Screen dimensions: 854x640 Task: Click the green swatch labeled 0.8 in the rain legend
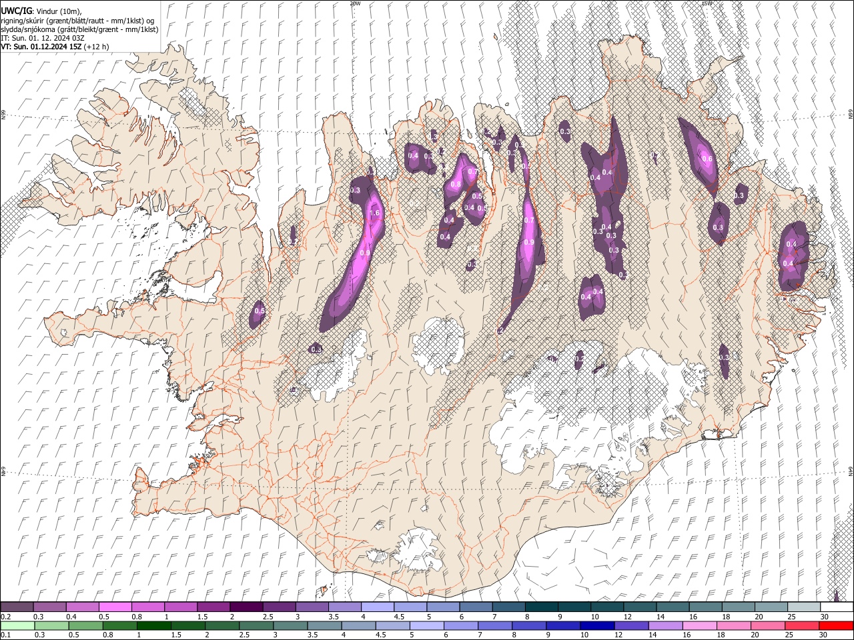point(119,625)
